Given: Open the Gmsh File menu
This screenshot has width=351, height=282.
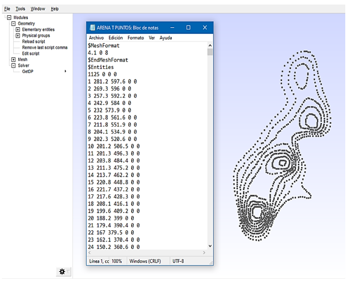Looking at the screenshot, I should click(x=7, y=9).
